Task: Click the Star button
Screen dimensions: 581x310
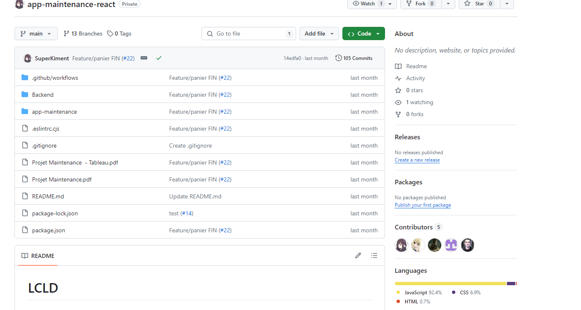Action: pos(479,4)
